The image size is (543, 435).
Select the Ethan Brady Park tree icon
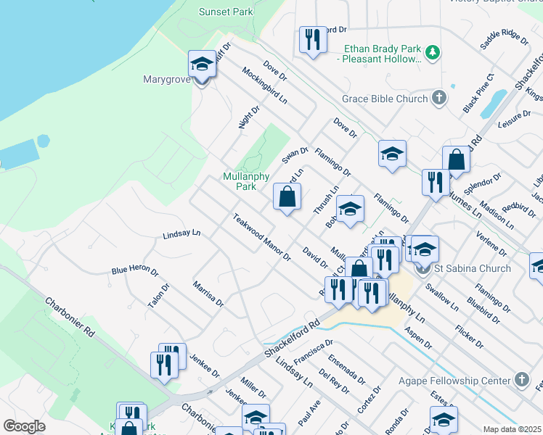433,52
